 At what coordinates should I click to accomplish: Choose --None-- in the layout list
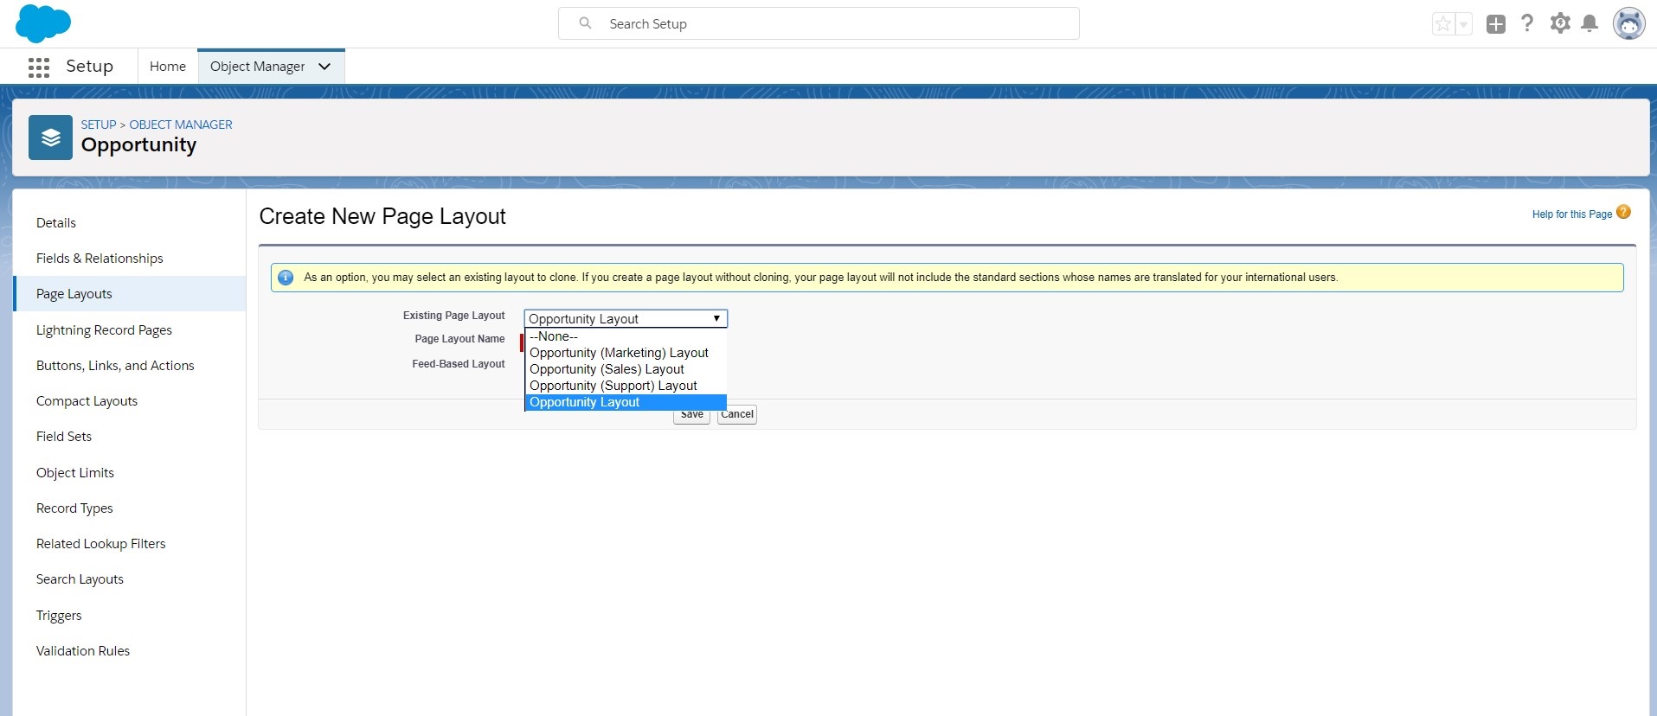pyautogui.click(x=626, y=336)
